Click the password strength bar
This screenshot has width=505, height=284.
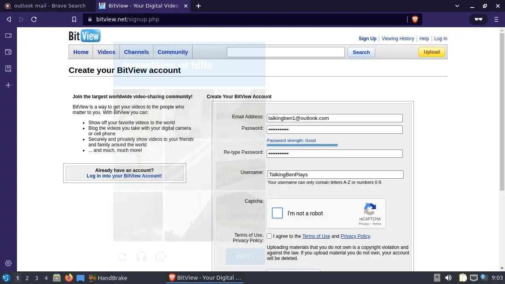coord(302,145)
